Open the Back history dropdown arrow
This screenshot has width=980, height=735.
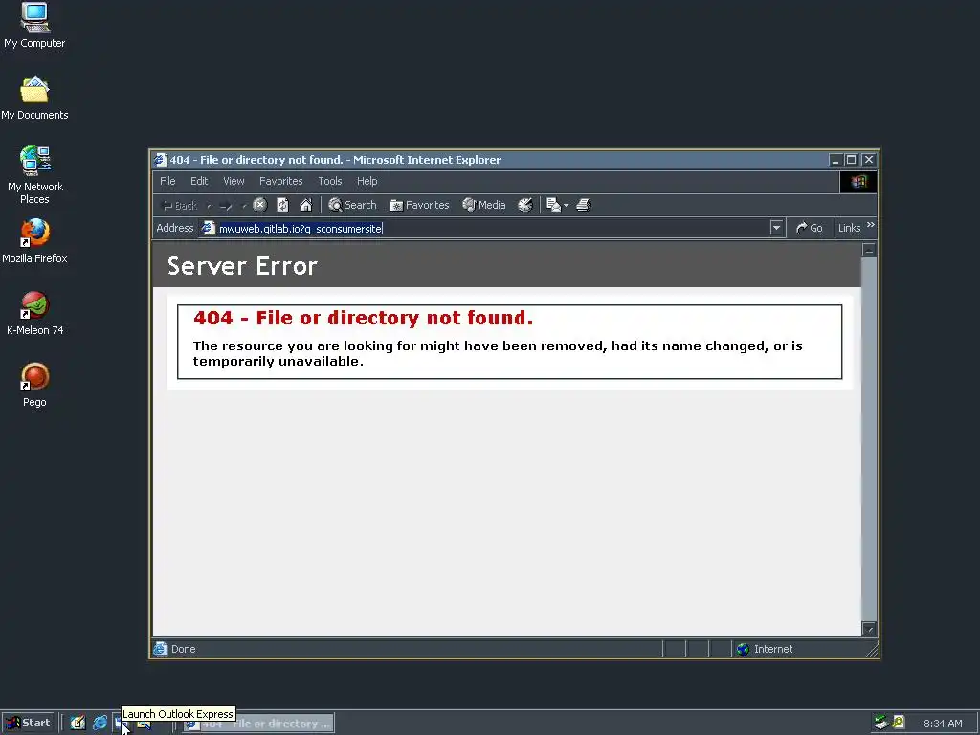[208, 205]
